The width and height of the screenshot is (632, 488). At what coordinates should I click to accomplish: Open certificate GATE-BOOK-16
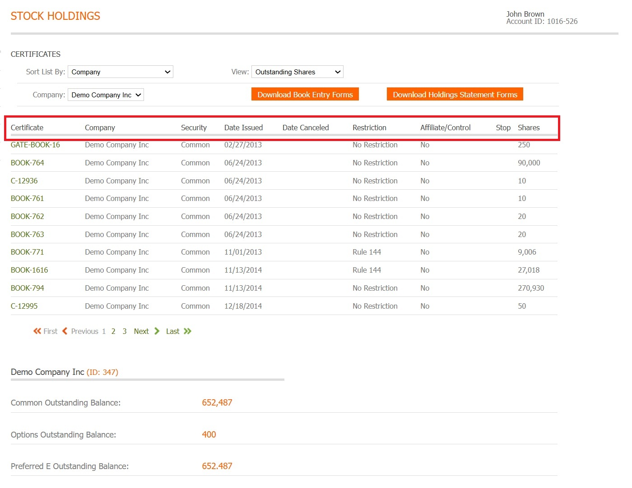point(35,145)
